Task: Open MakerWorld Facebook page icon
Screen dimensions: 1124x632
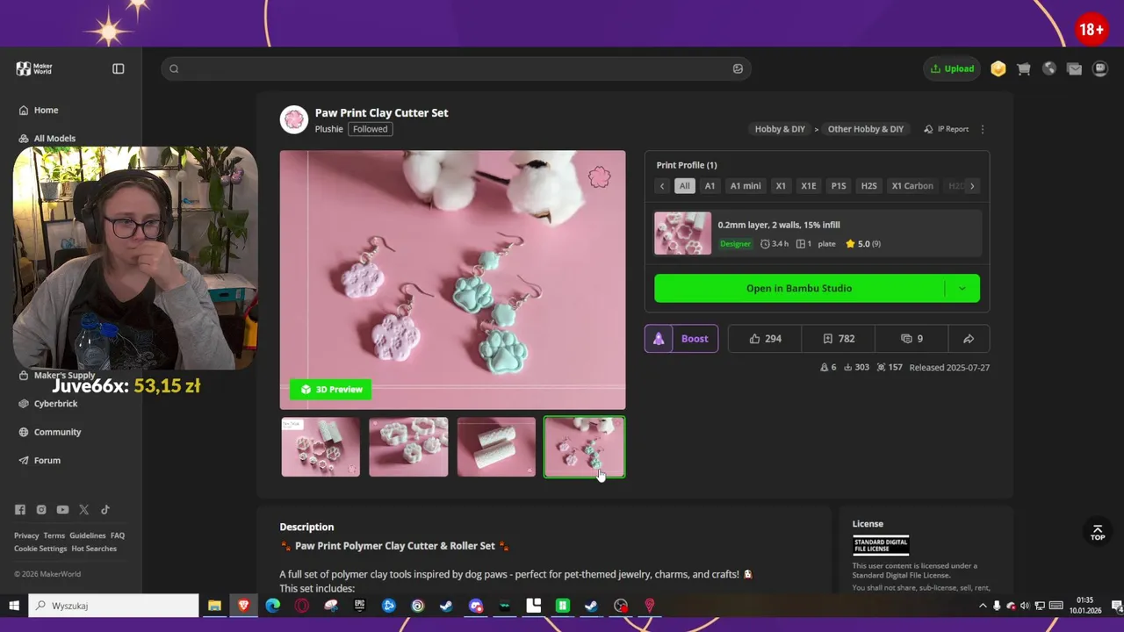Action: click(x=20, y=510)
